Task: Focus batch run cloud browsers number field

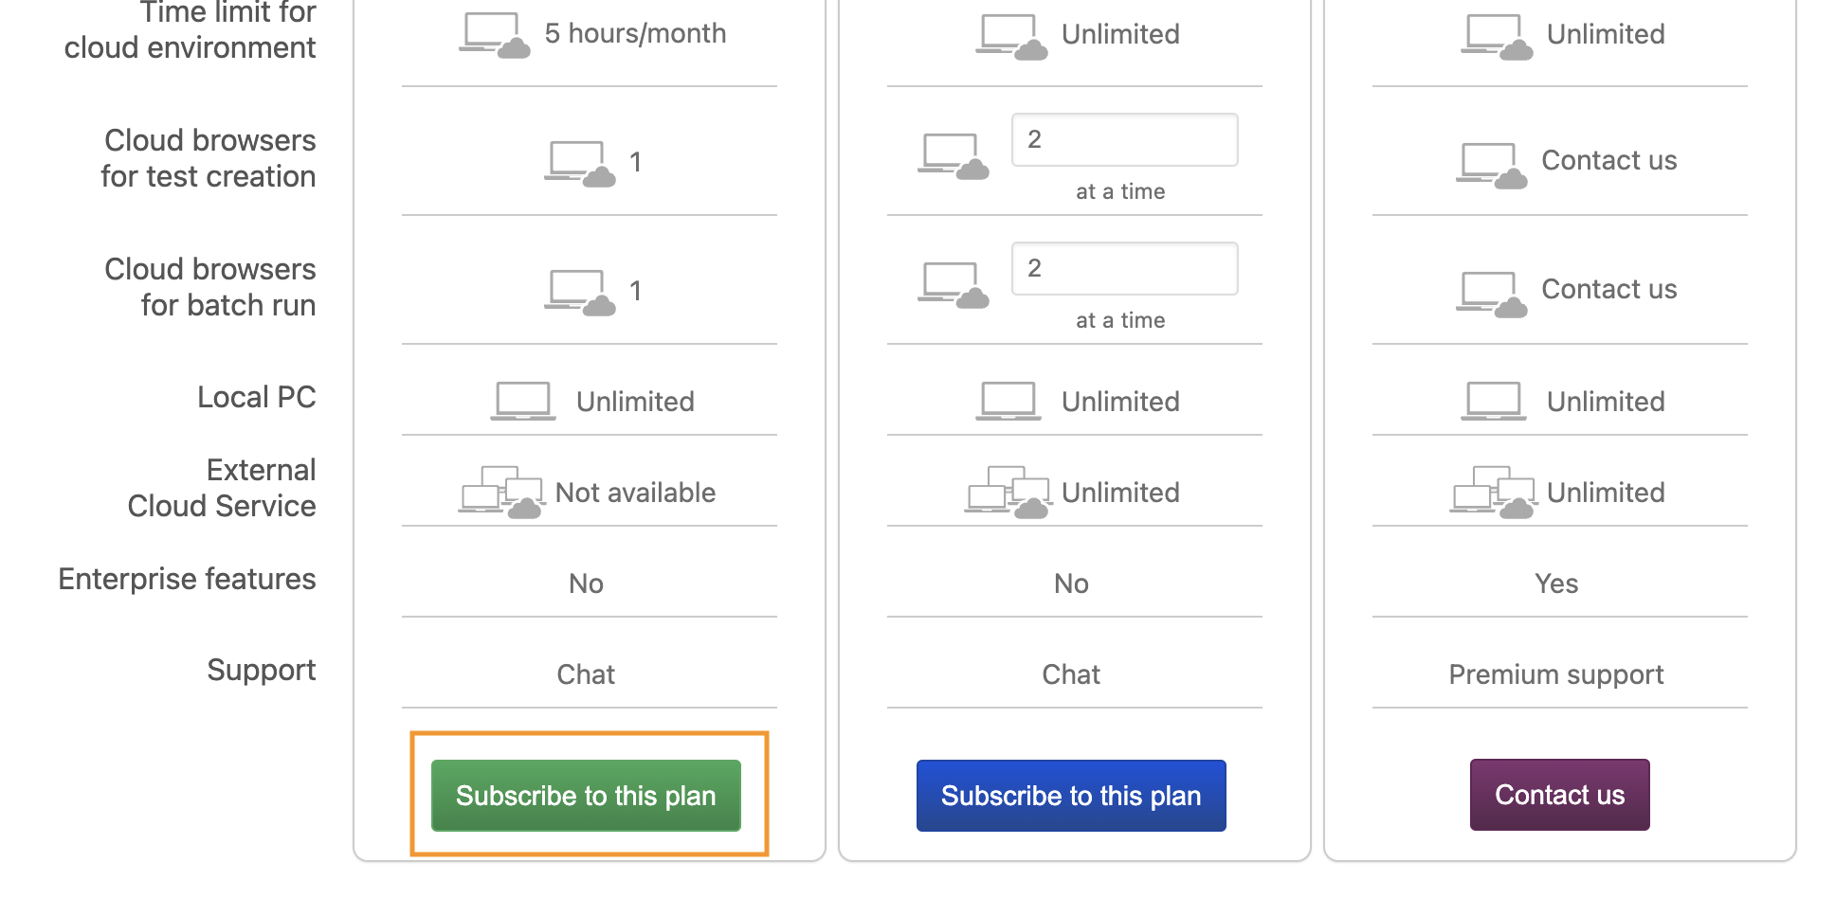Action: (1124, 268)
